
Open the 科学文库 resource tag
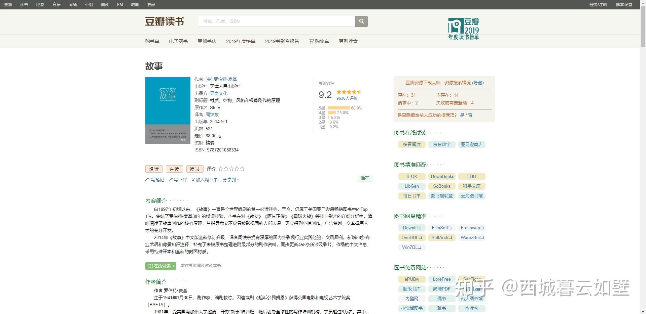point(472,186)
